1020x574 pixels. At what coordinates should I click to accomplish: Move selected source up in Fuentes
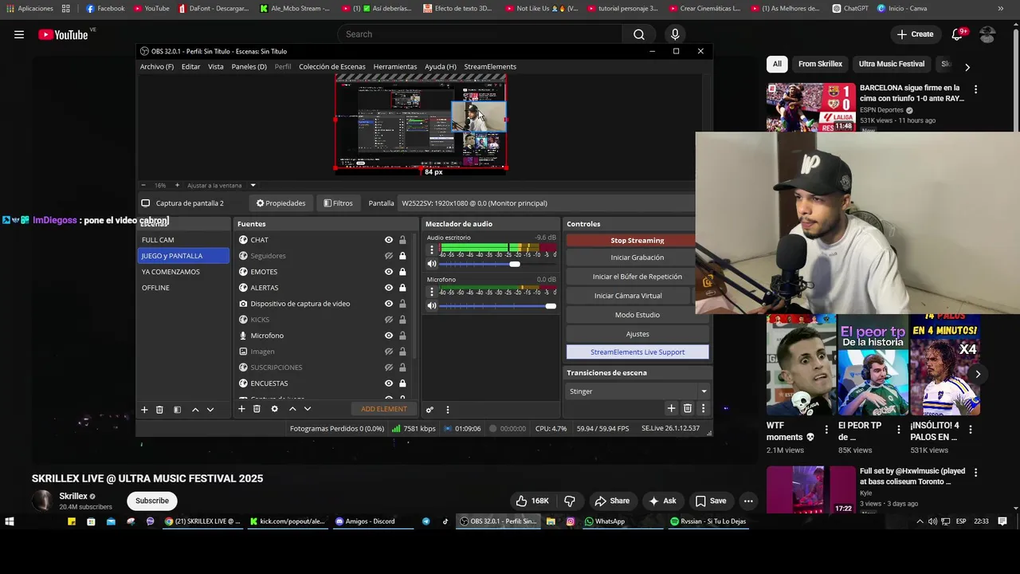[x=292, y=409]
